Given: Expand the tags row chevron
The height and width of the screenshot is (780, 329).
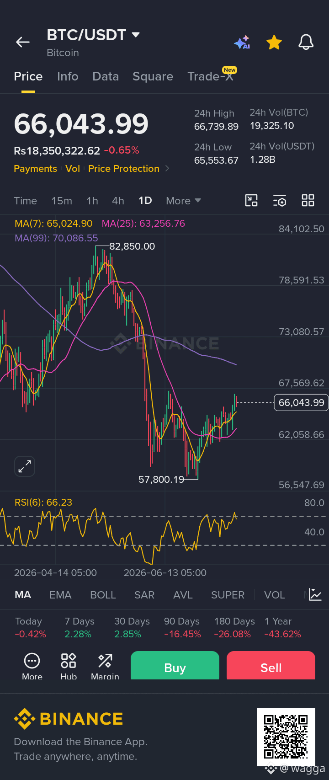Looking at the screenshot, I should (167, 169).
